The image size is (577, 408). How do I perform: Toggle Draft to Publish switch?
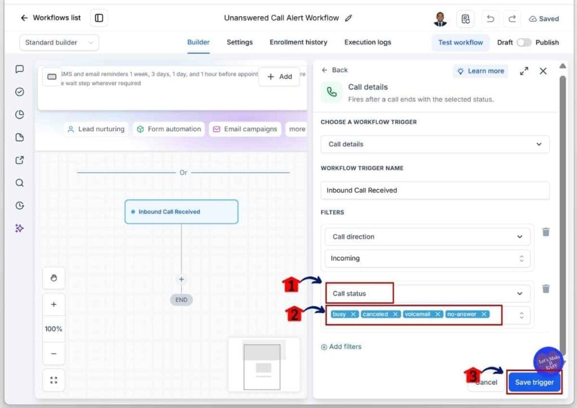pyautogui.click(x=524, y=43)
